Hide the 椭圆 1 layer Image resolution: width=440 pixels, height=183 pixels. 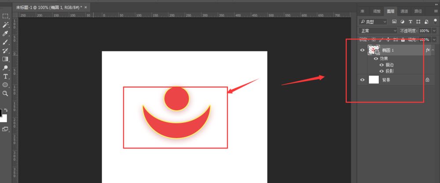click(363, 50)
